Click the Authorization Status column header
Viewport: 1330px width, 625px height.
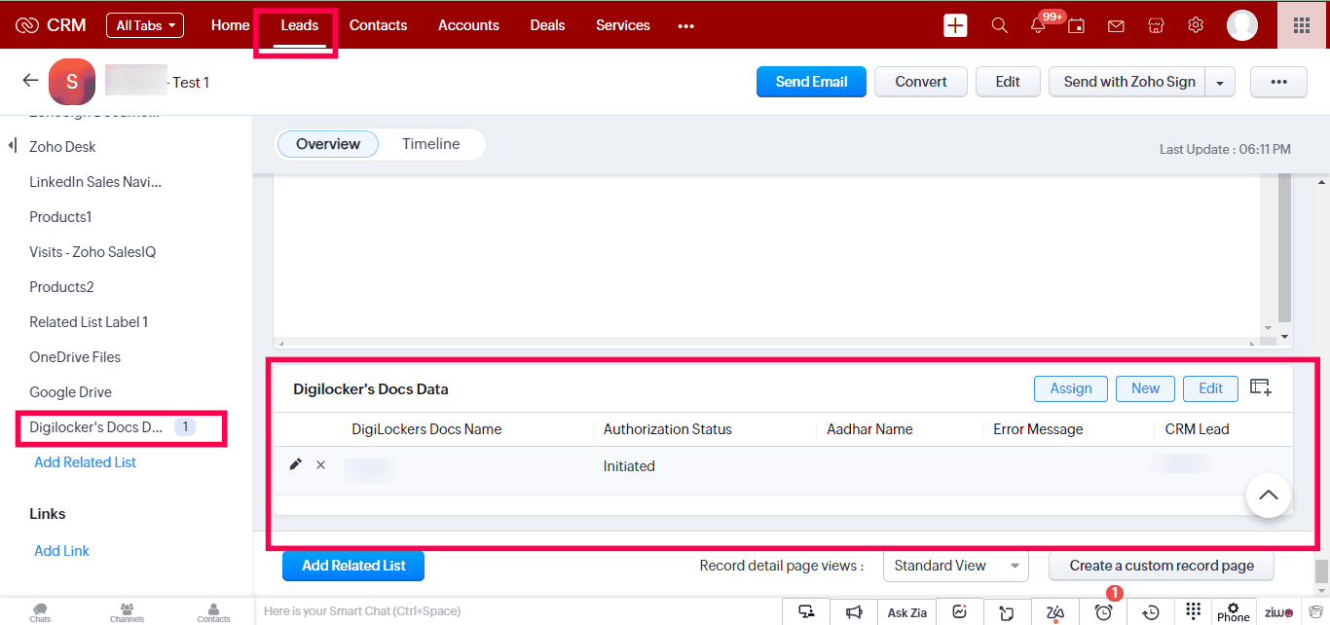(x=667, y=429)
